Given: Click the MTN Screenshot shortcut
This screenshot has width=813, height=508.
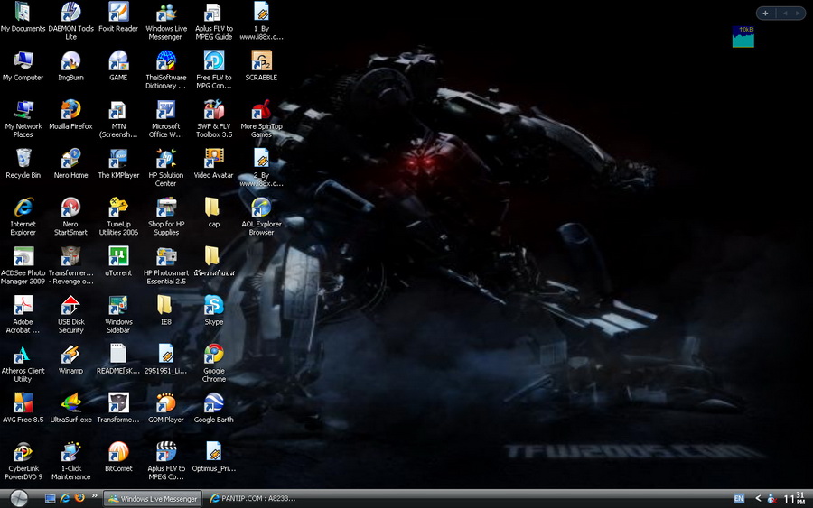Looking at the screenshot, I should [x=118, y=109].
